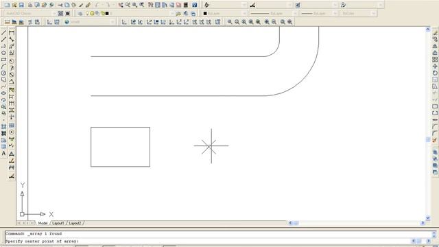Select the Arc draw tool

[3, 67]
